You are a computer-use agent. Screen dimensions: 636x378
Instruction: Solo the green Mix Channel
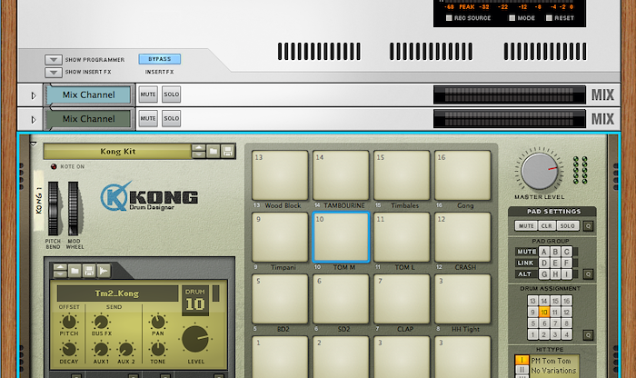click(171, 118)
